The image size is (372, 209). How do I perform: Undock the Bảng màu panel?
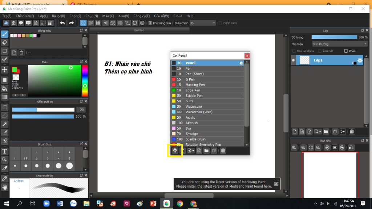(81, 30)
